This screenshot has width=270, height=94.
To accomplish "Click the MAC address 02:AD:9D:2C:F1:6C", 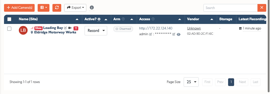I will 200,34.
